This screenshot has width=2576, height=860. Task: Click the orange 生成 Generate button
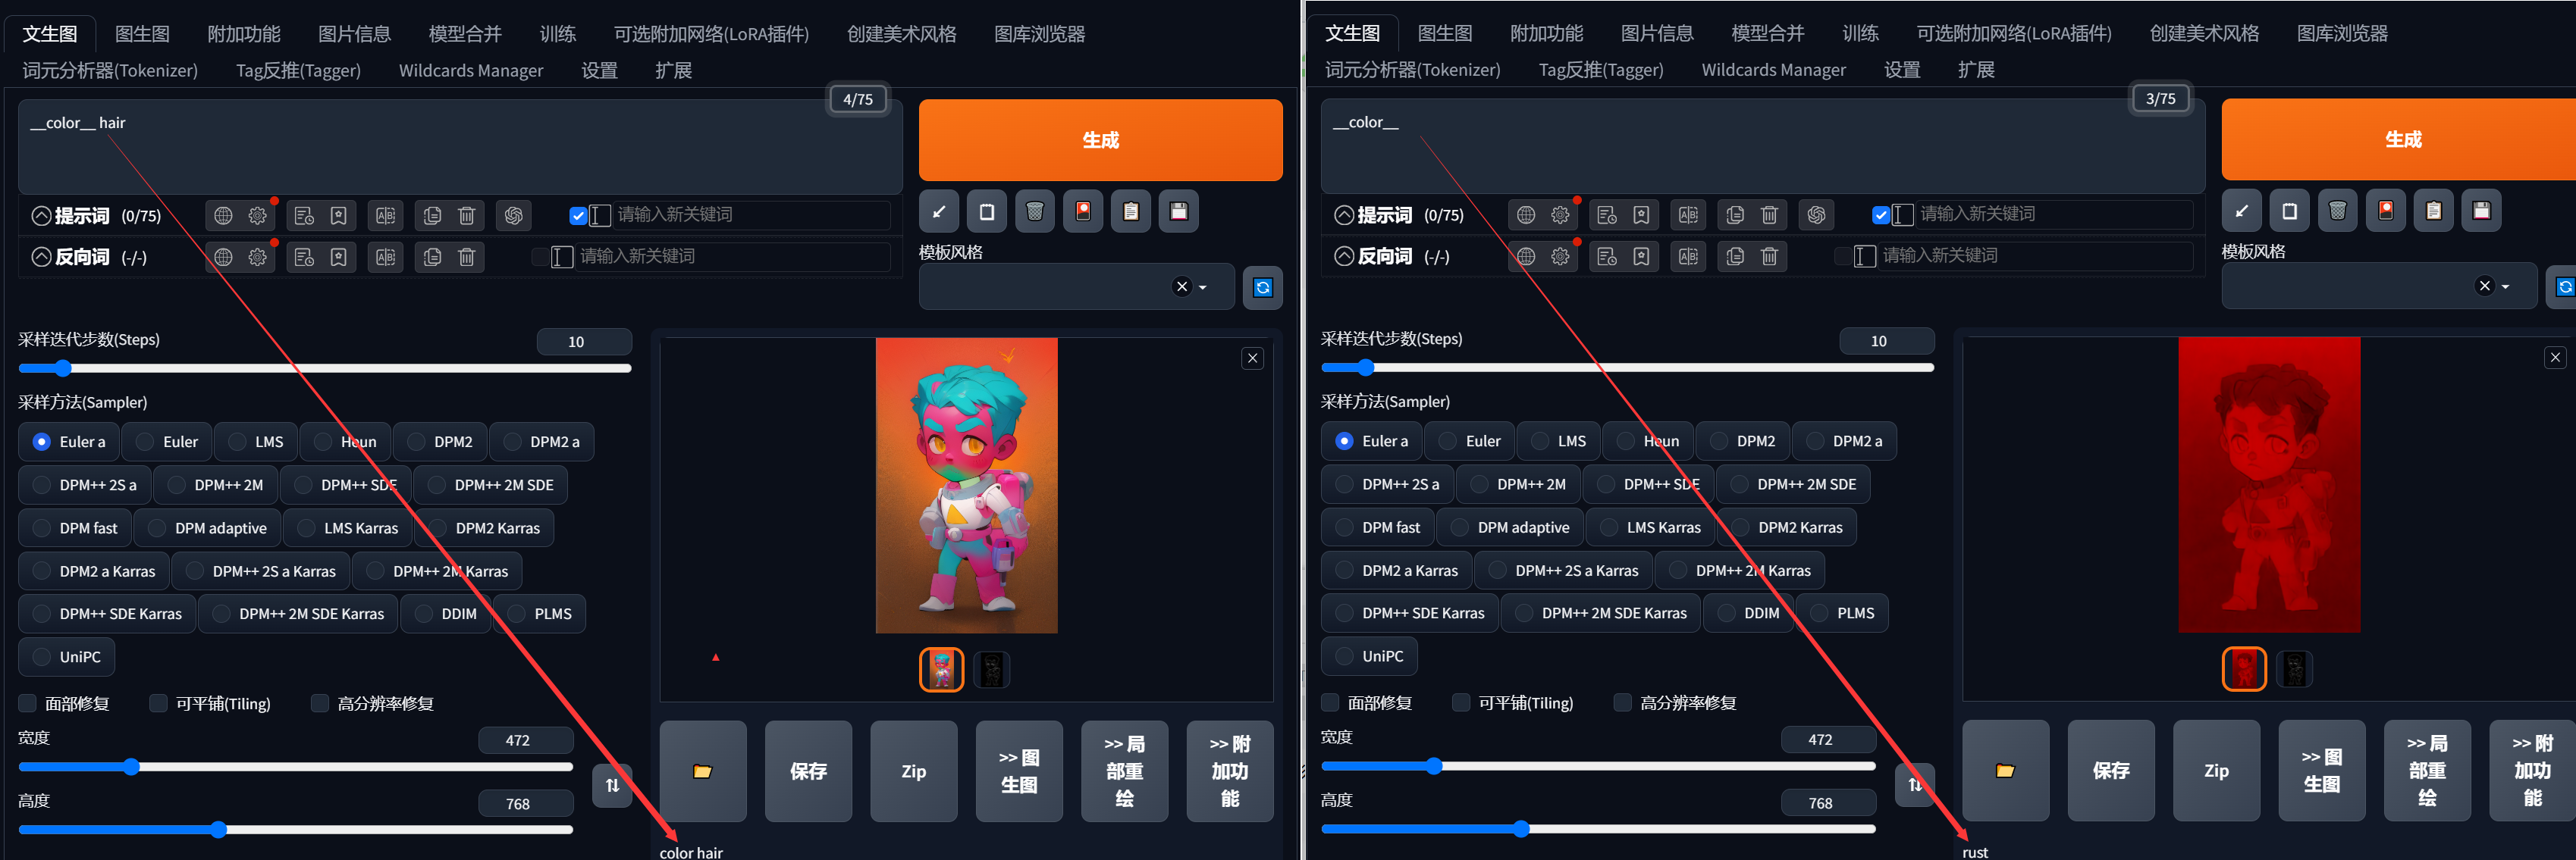[1100, 140]
